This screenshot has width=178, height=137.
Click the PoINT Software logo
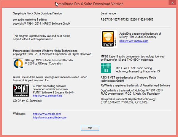21,90
